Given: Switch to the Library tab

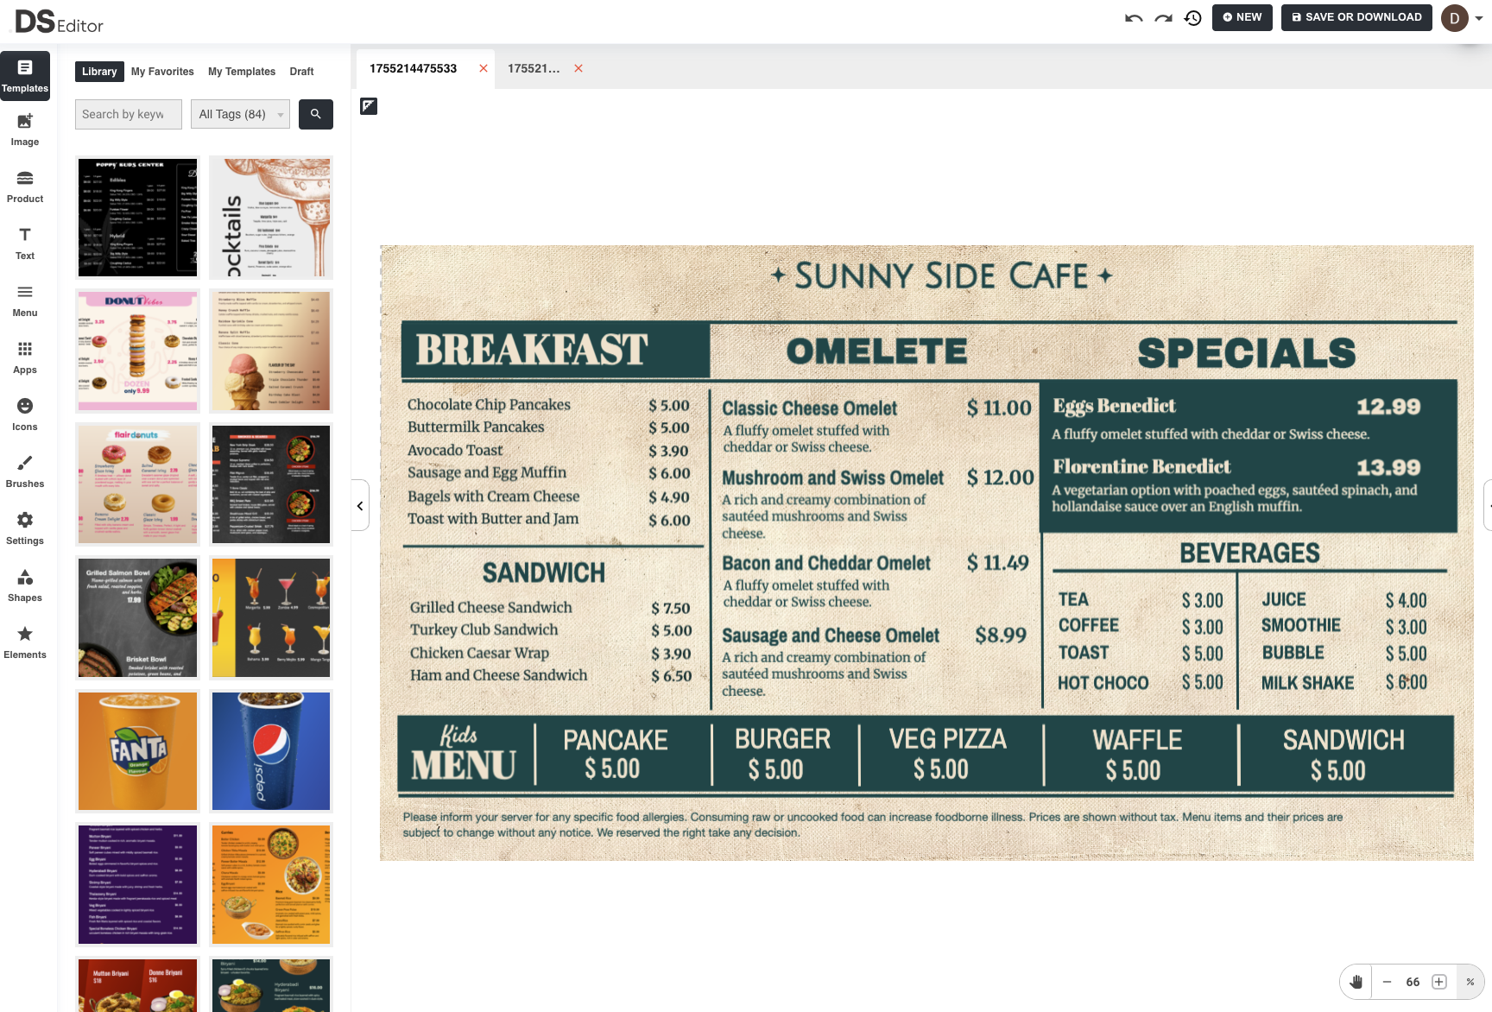Looking at the screenshot, I should point(99,72).
